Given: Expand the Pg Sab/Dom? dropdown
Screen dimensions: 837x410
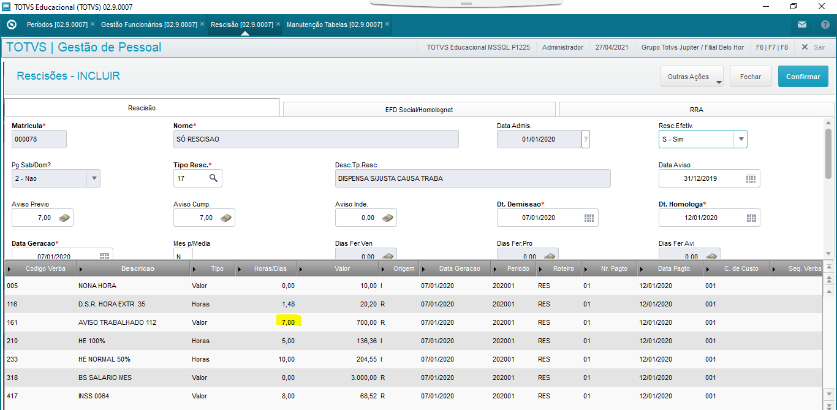Looking at the screenshot, I should pos(94,178).
